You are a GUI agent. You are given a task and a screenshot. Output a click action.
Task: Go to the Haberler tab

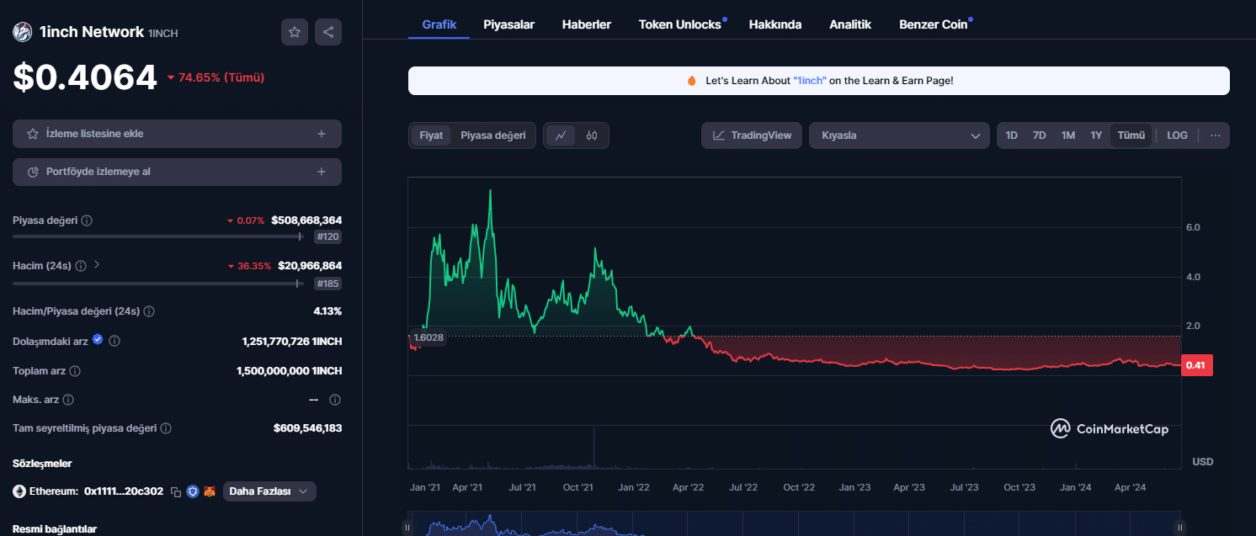point(587,24)
